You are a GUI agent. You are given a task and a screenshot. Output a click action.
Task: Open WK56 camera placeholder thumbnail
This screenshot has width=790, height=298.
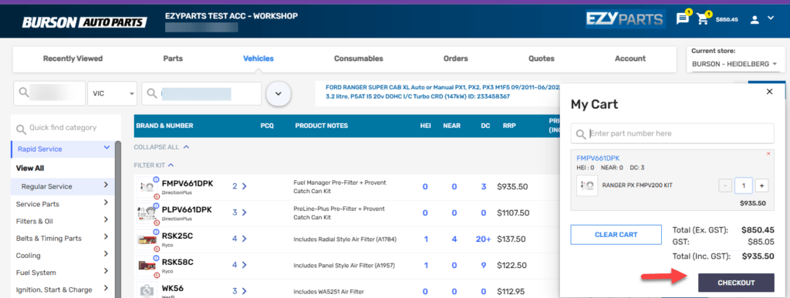(147, 290)
